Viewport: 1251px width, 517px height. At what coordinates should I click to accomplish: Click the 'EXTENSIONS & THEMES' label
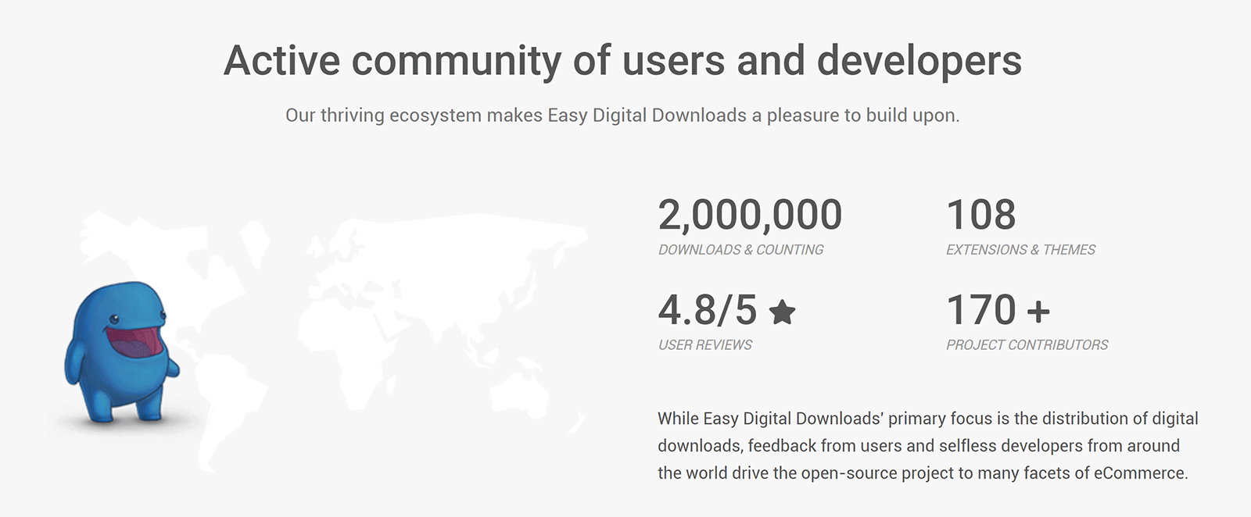[1020, 250]
